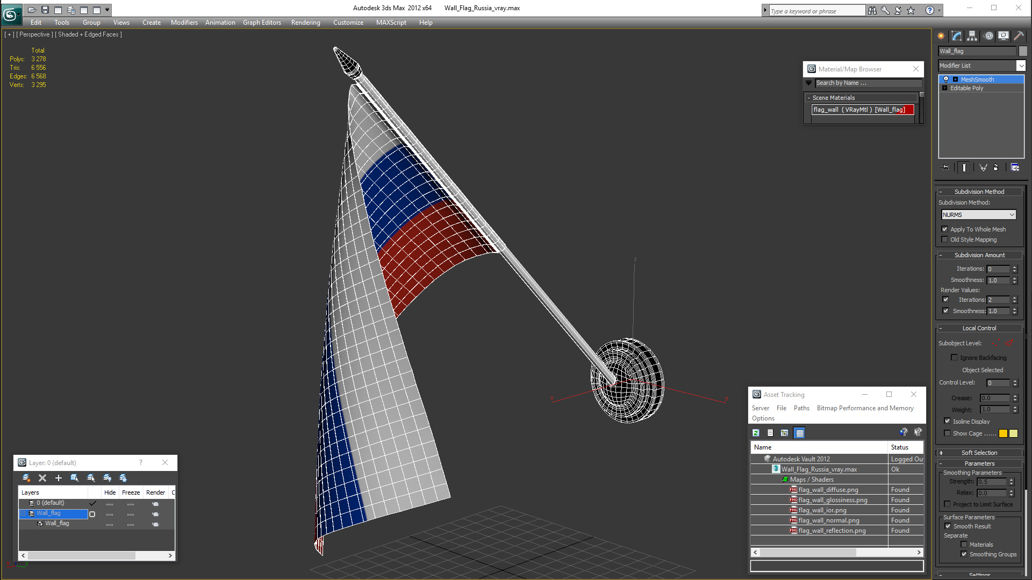
Task: Toggle Isoline Display checkbox
Action: coord(948,422)
